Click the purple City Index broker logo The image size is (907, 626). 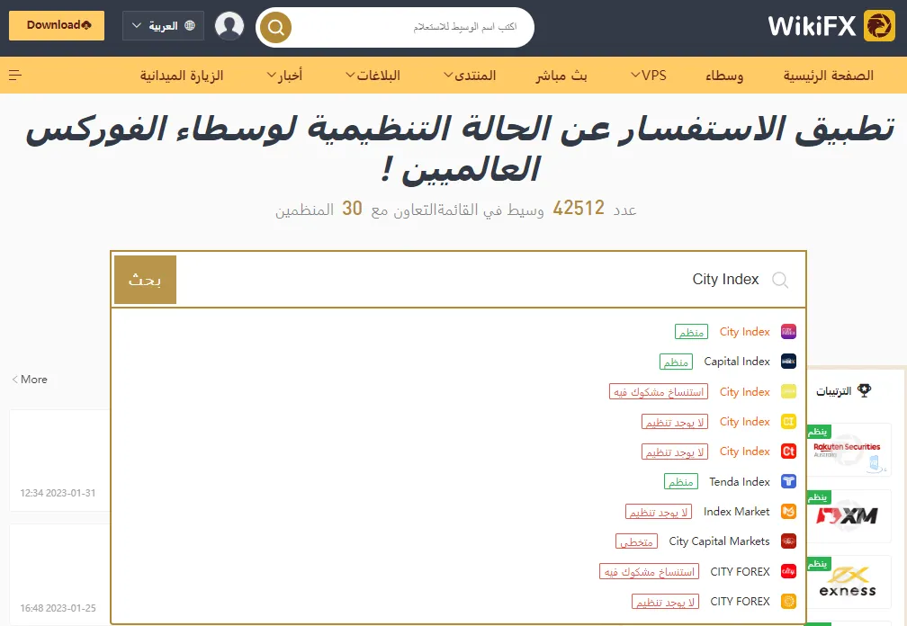coord(788,331)
